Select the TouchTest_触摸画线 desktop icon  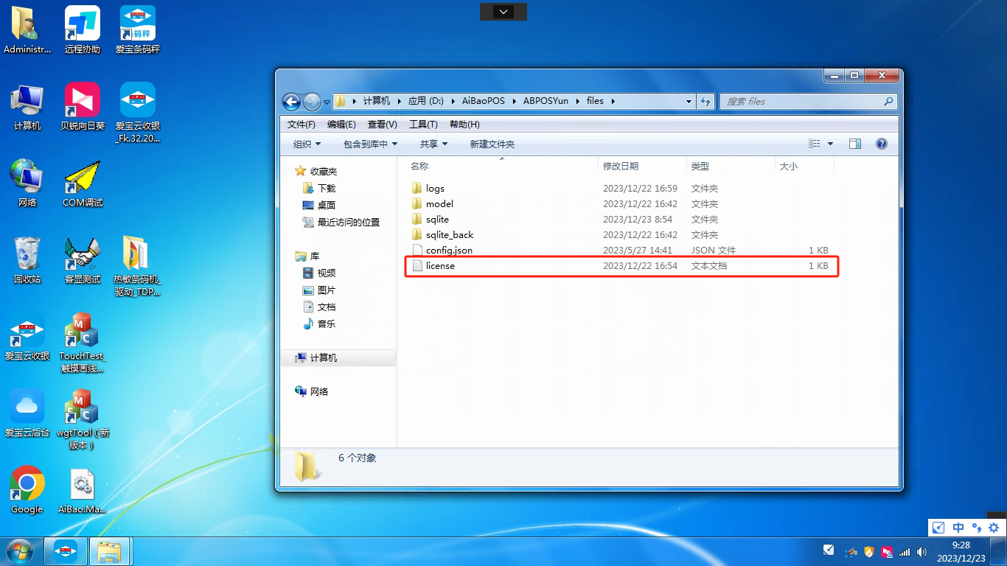(82, 342)
